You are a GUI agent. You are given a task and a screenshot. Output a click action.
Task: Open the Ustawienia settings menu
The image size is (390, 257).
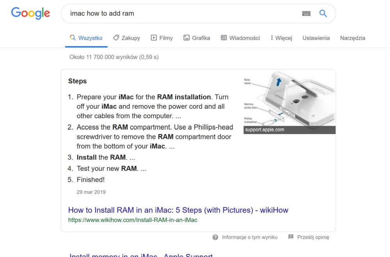[316, 38]
